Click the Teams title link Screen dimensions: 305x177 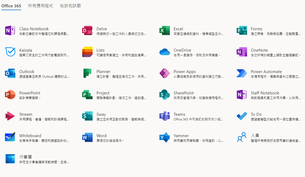click(179, 114)
